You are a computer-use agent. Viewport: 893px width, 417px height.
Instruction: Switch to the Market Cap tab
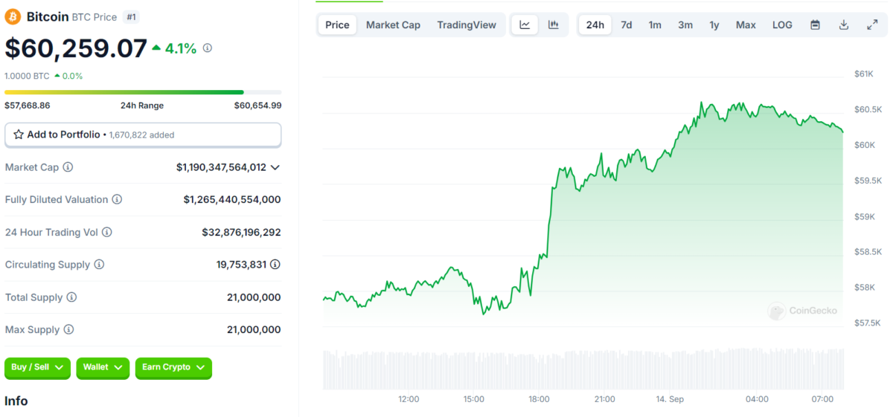393,25
